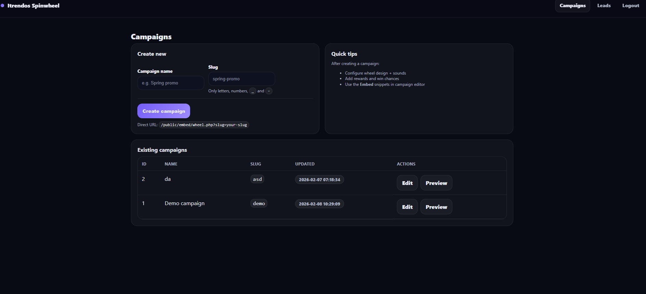Image resolution: width=646 pixels, height=294 pixels.
Task: Edit the Demo campaign
Action: click(407, 207)
